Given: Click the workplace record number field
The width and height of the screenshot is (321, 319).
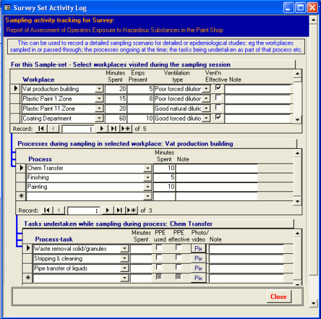Looking at the screenshot, I should point(78,129).
